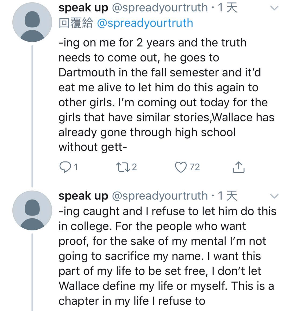The width and height of the screenshot is (290, 311).
Task: Tap the second tweet's profile avatar
Action: point(32,210)
